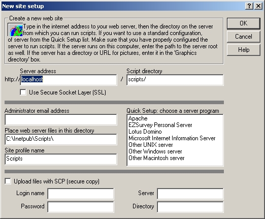
Task: Click the Cancel button
Action: (243, 37)
